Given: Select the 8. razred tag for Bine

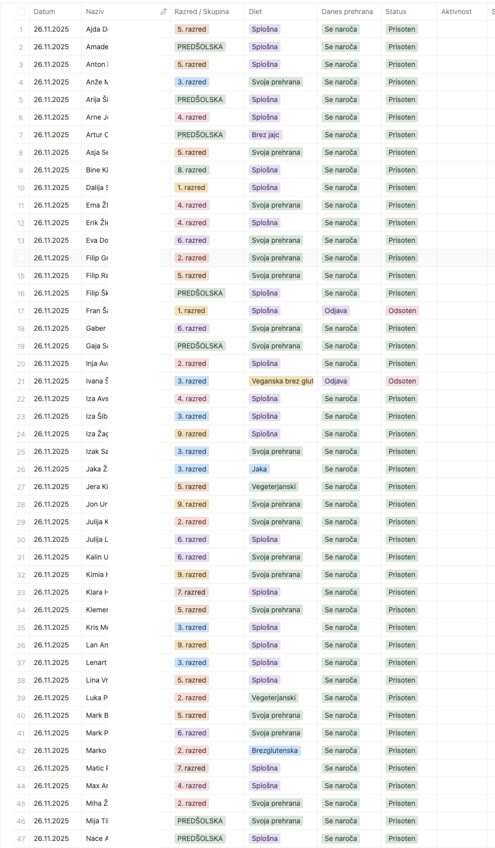Looking at the screenshot, I should tap(191, 170).
